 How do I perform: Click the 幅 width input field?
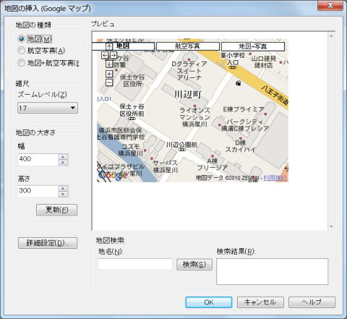pos(38,160)
